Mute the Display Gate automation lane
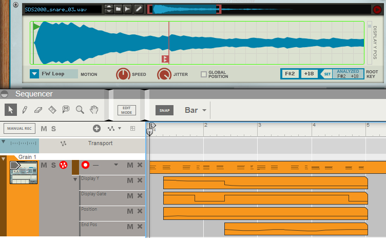386x242 pixels. pyautogui.click(x=130, y=196)
